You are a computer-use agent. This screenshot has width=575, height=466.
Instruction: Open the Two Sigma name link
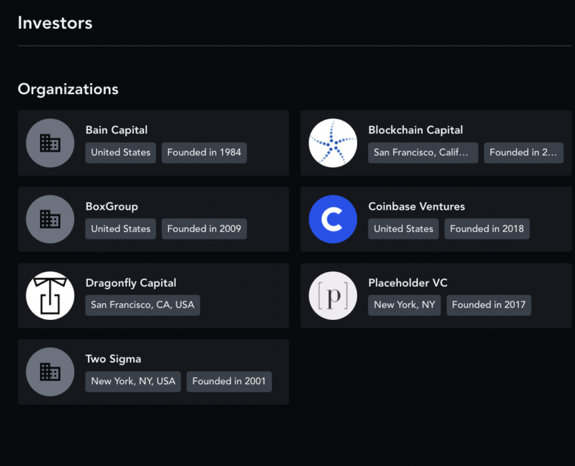(x=113, y=359)
